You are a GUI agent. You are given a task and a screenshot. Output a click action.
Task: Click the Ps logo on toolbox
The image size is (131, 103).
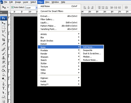click(x=4, y=18)
